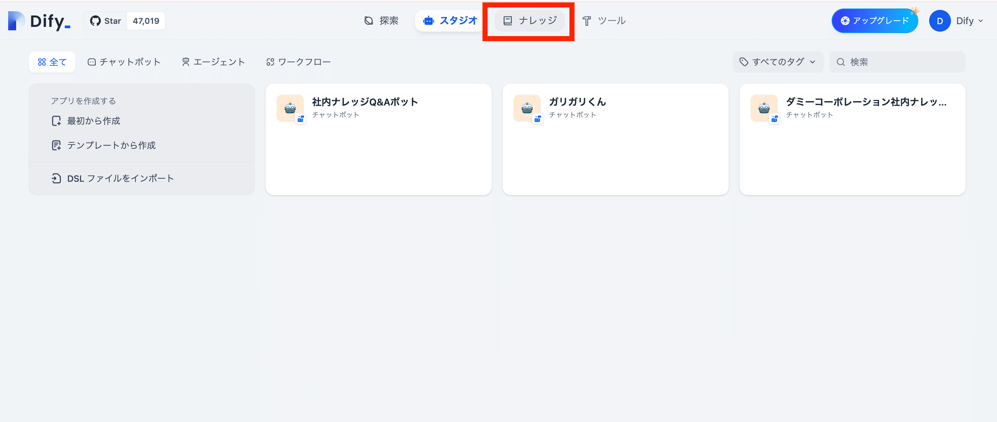Click the GitHub Star icon
Viewport: 997px width, 422px height.
tap(95, 21)
